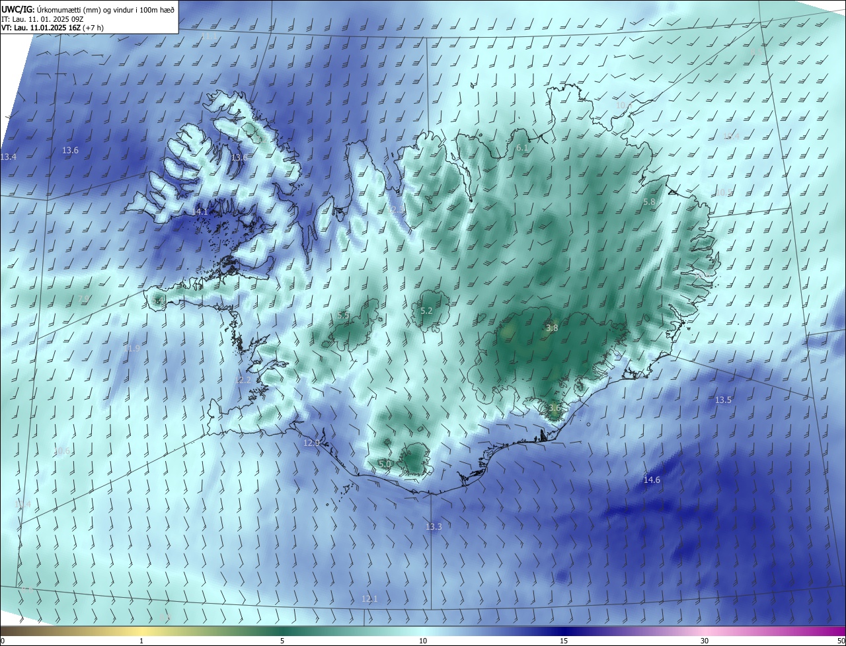Click the 5.8 value label in the northeast

pos(649,201)
